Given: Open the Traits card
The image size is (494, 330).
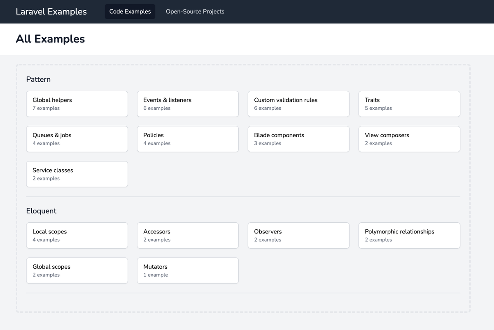Looking at the screenshot, I should pyautogui.click(x=409, y=104).
